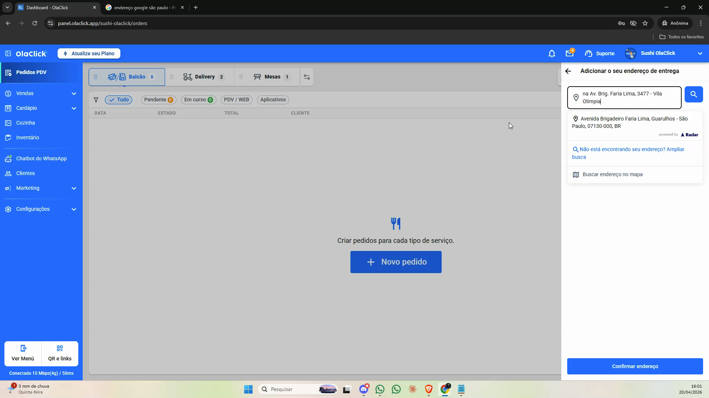This screenshot has width=709, height=398.
Task: Open the messages envelope icon
Action: pyautogui.click(x=569, y=53)
